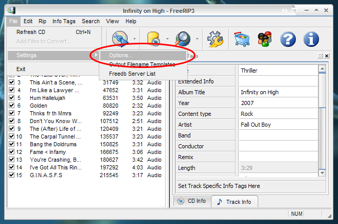This screenshot has height=224, width=338.
Task: Click the freedb database toolbar icon
Action: (x=153, y=39)
